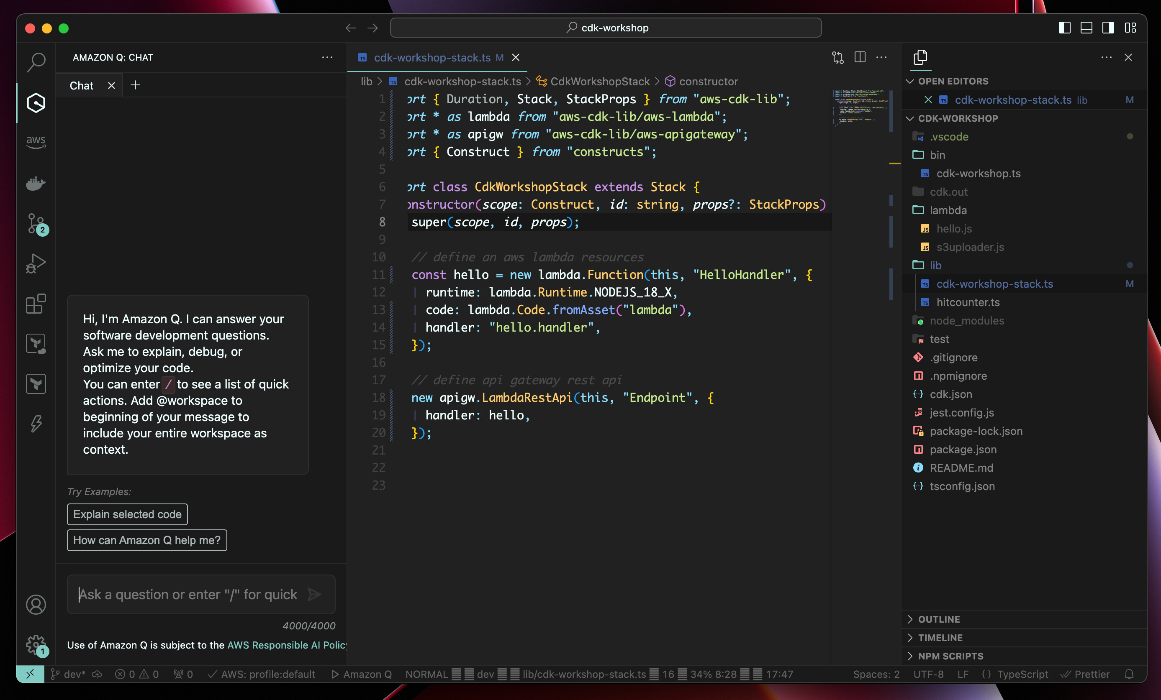This screenshot has width=1161, height=700.
Task: Click the lib breadcrumb segment
Action: (366, 82)
